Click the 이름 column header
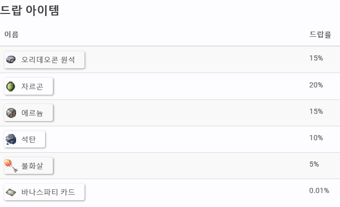Viewport: 340px width, 207px height. 11,35
